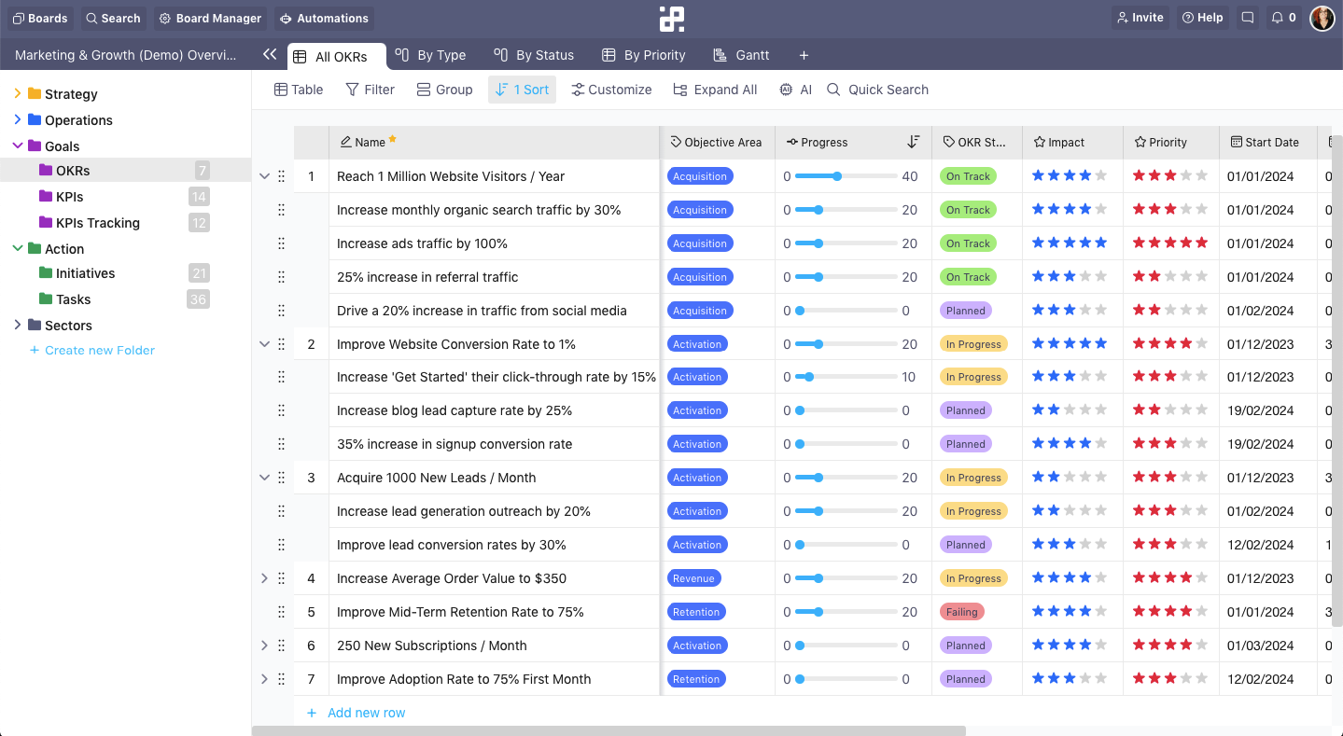Open the By Status view tab
This screenshot has height=736, width=1343.
point(534,55)
